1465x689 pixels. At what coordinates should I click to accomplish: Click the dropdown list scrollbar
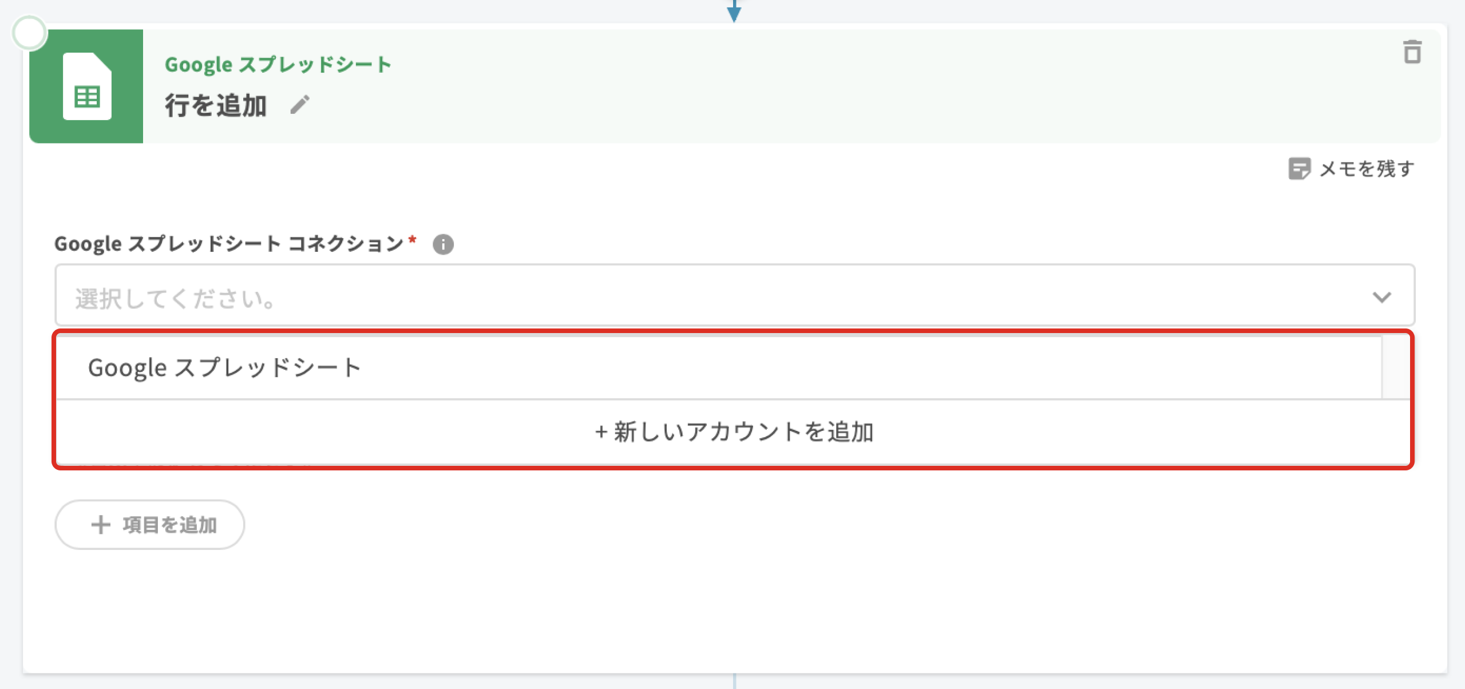coord(1395,367)
